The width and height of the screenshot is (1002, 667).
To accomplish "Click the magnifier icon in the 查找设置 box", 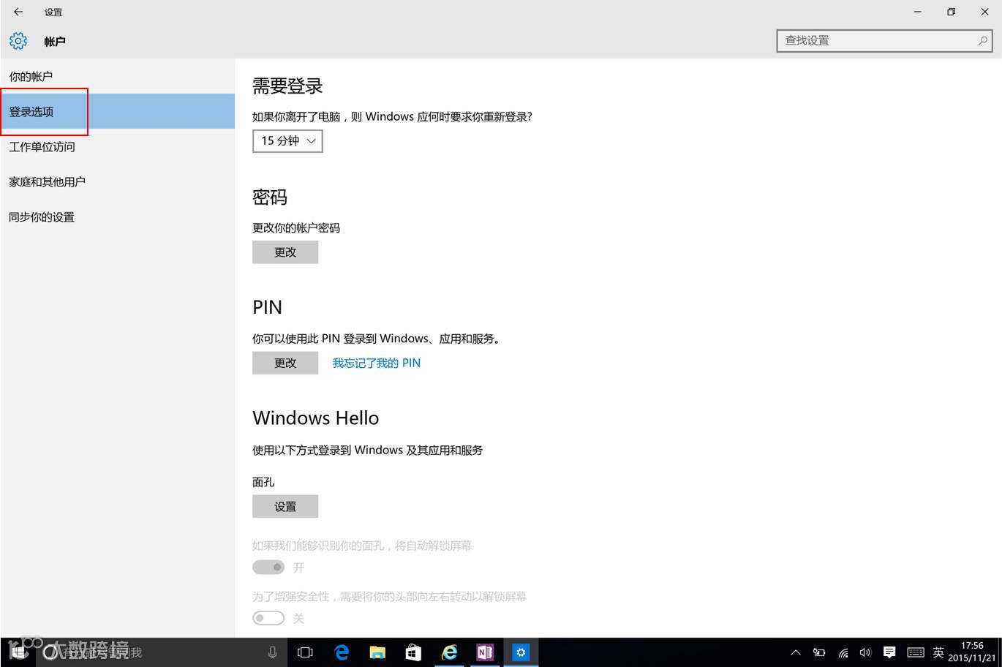I will tap(983, 41).
